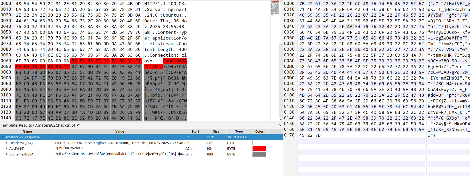Expand the Headers1[167] array

[x=7, y=143]
